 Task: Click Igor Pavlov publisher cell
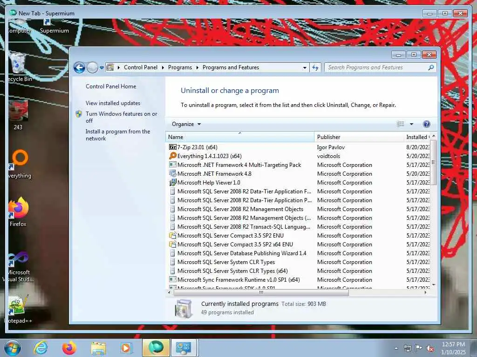(331, 147)
